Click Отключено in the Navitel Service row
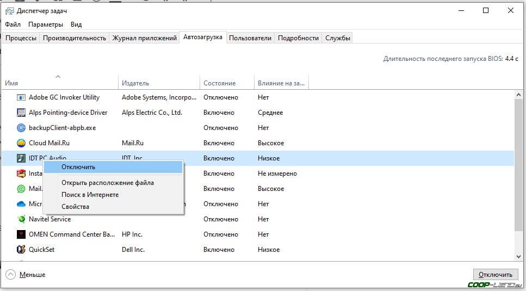The image size is (526, 291). coord(221,219)
